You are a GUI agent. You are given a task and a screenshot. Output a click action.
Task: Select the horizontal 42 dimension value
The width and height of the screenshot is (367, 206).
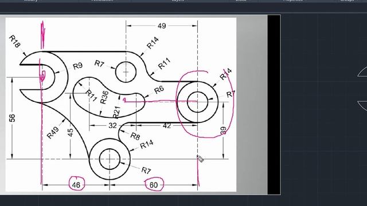[x=167, y=126]
